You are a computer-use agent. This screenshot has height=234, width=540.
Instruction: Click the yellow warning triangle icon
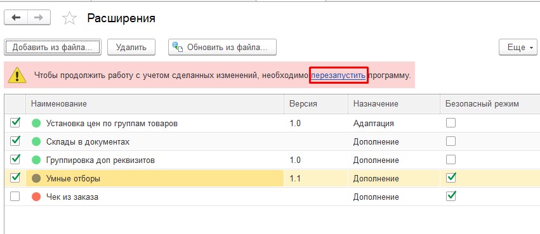pyautogui.click(x=17, y=75)
